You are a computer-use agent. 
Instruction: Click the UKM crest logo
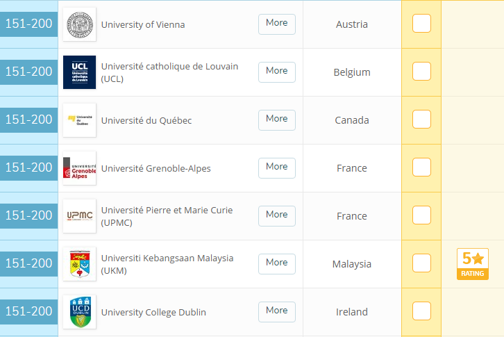[x=79, y=264]
